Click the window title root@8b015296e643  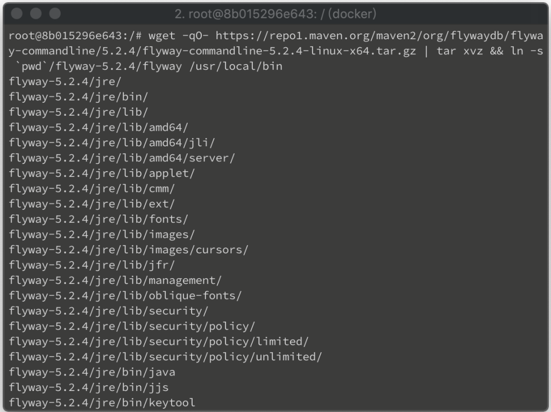tap(275, 14)
